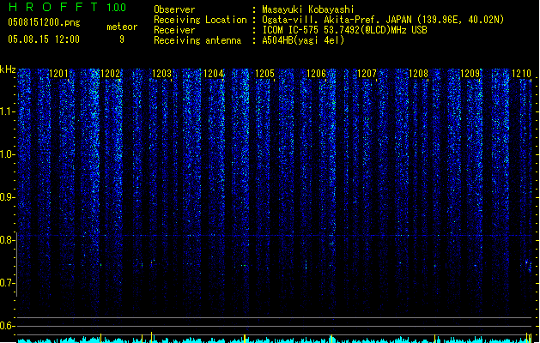Click the 1.0 kHz axis label
The height and width of the screenshot is (343, 540).
pos(7,154)
